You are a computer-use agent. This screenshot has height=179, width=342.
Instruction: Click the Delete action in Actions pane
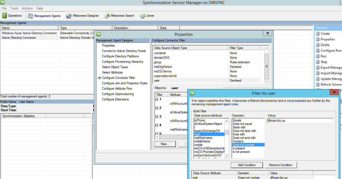[x=325, y=45]
